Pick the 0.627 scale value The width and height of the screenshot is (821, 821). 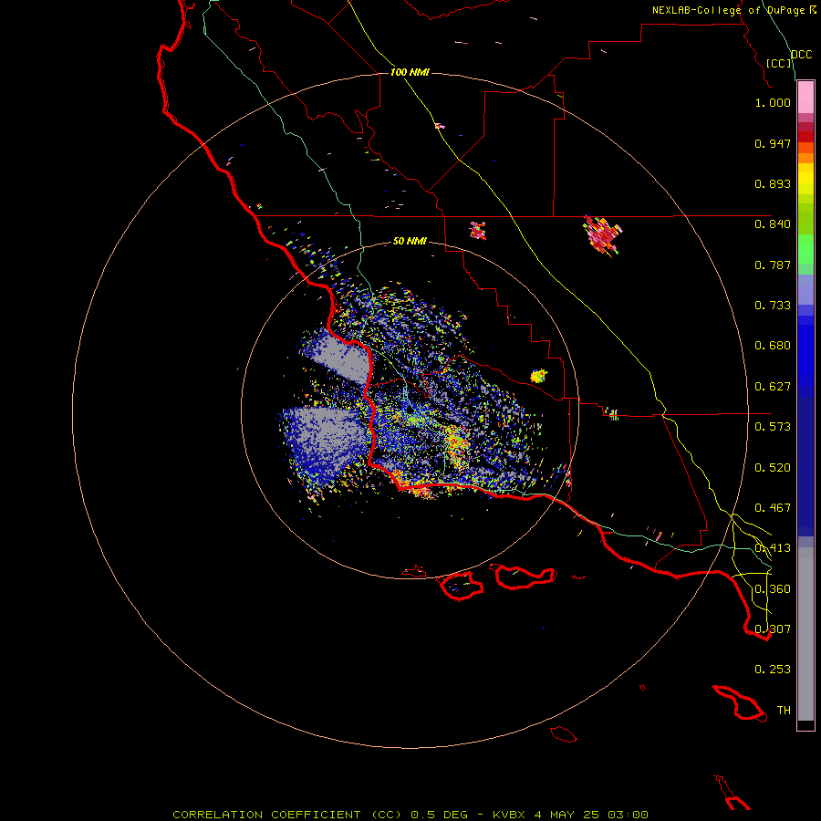(x=773, y=387)
